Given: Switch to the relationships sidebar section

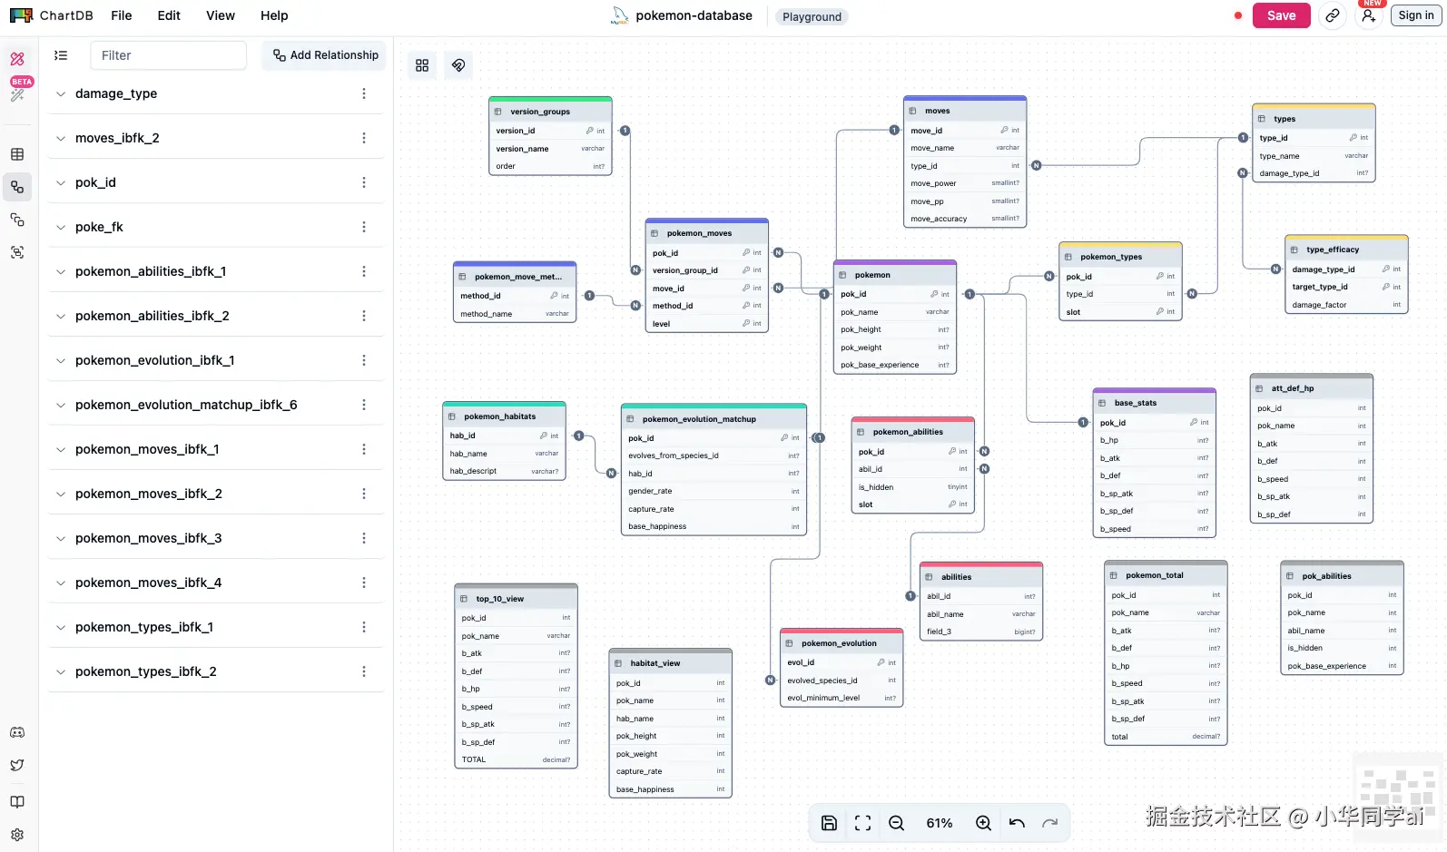Looking at the screenshot, I should tap(17, 187).
